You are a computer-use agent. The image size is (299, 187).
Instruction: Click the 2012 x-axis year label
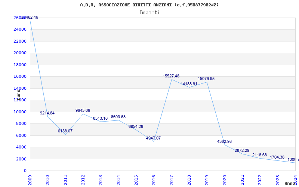pos(83,180)
